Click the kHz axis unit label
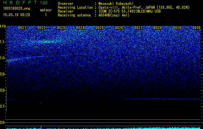The image size is (203, 129). [x=3, y=26]
